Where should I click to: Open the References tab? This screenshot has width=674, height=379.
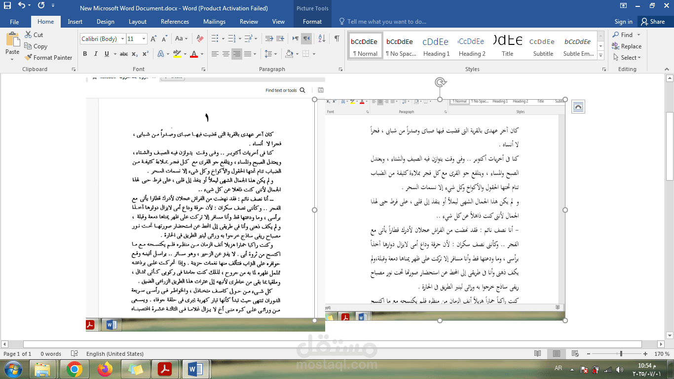click(x=175, y=22)
